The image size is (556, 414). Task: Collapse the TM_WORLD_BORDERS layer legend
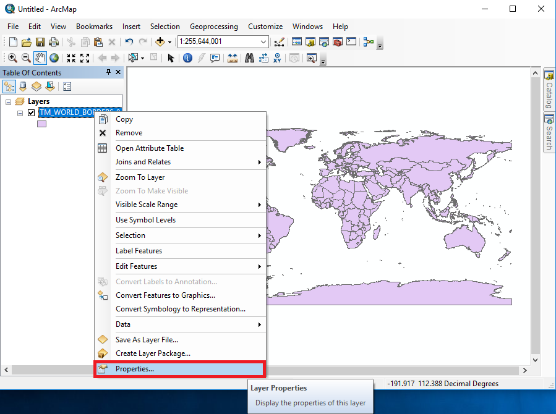(20, 112)
